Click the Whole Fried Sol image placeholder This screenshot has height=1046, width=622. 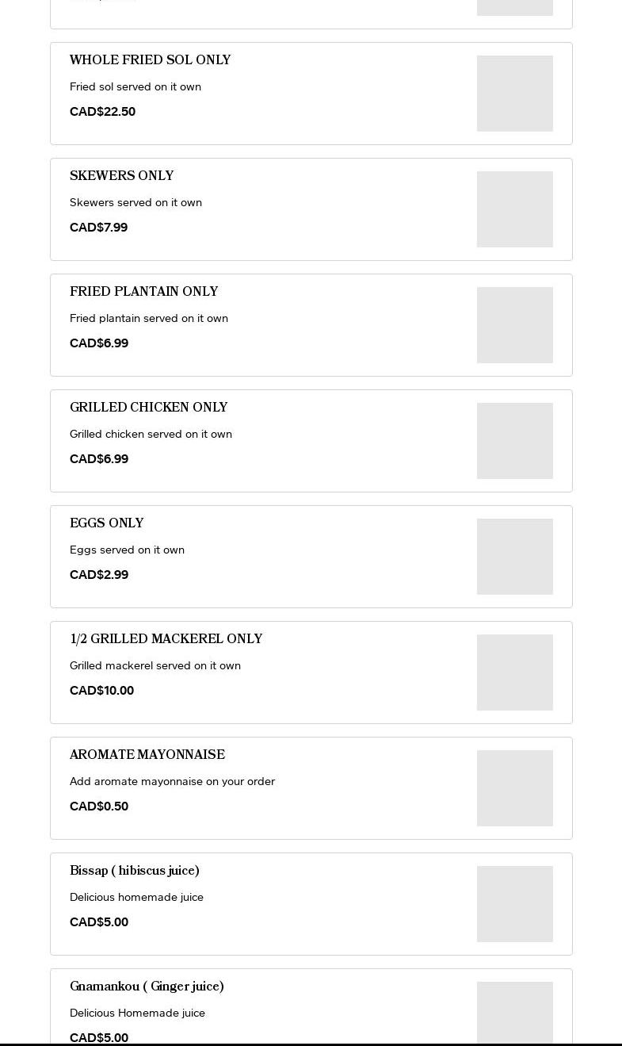click(514, 94)
